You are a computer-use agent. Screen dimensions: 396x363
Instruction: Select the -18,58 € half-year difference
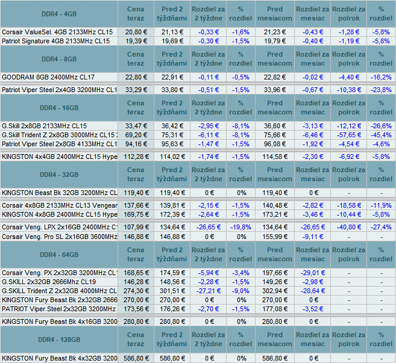tap(349, 205)
